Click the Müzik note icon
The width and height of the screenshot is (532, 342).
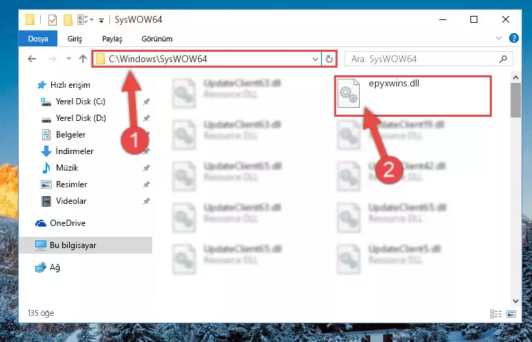46,168
